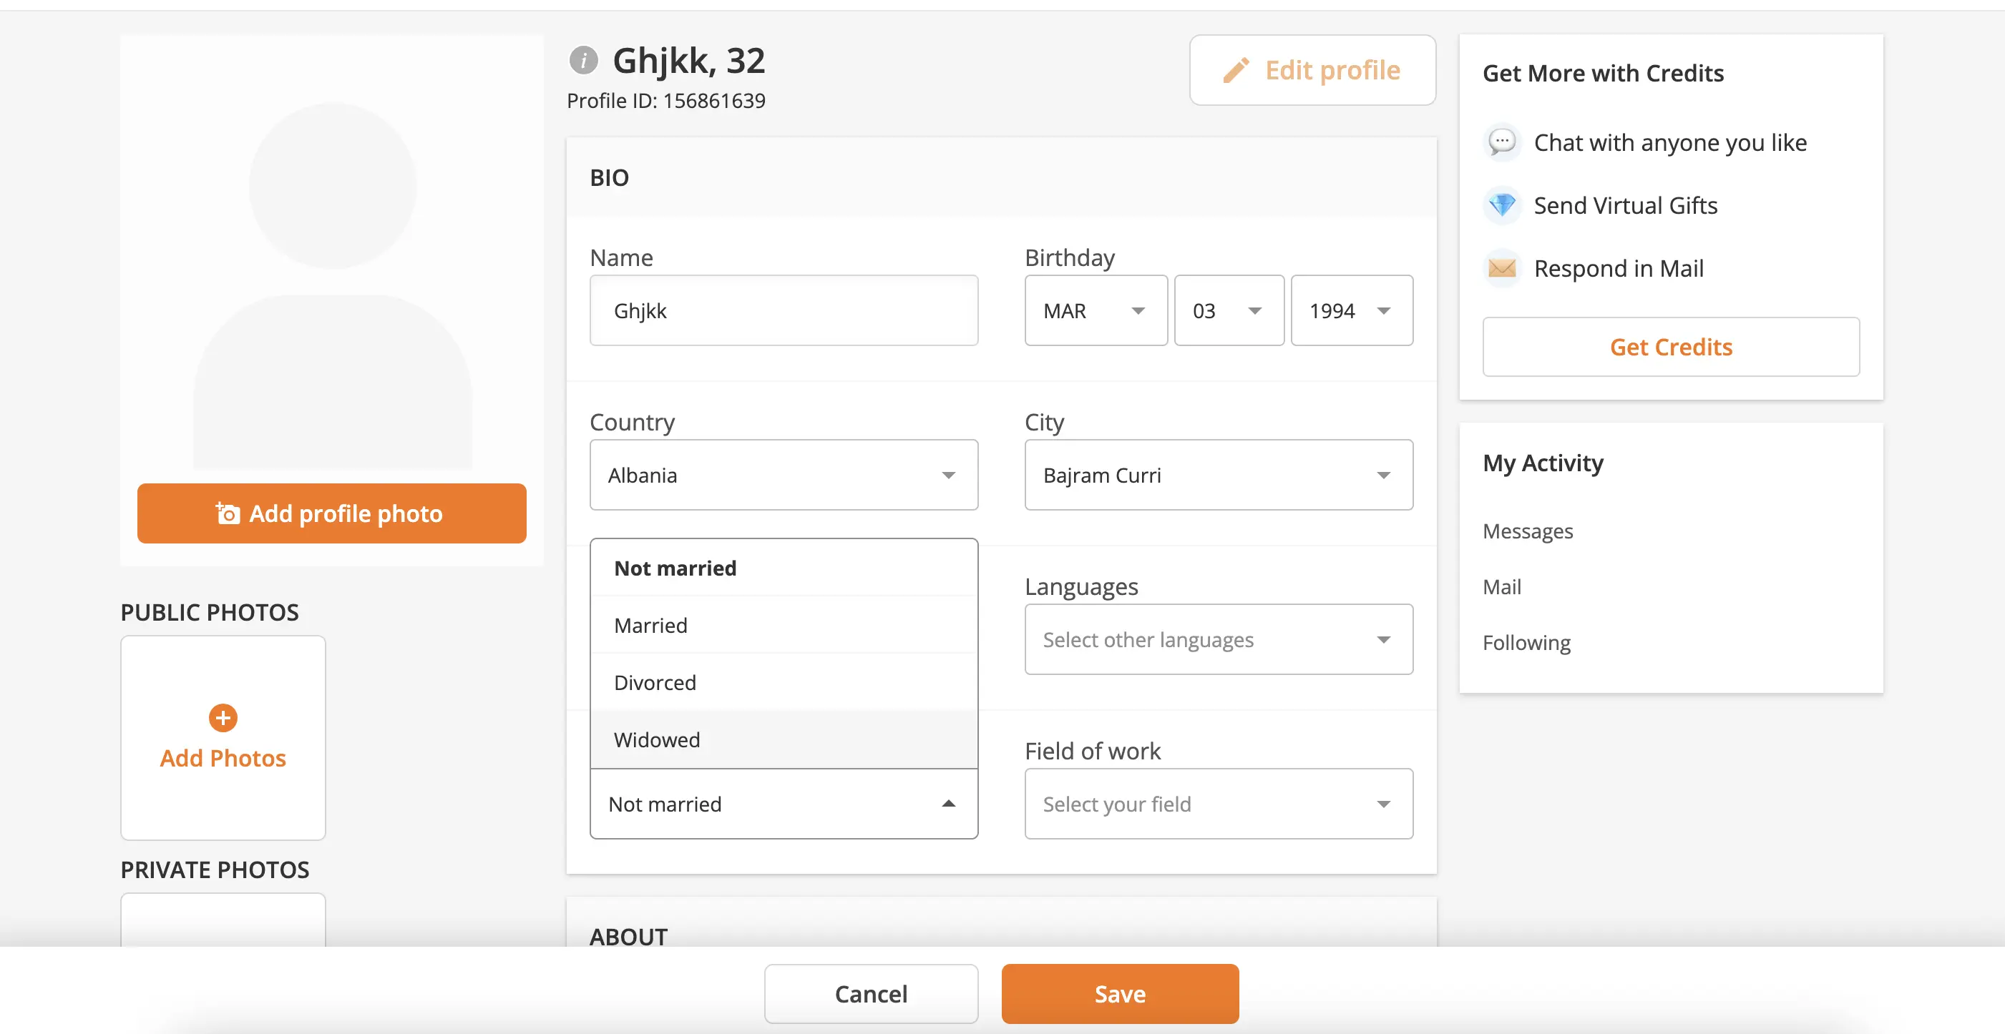Open the Messages activity link
Image resolution: width=2005 pixels, height=1034 pixels.
coord(1527,531)
